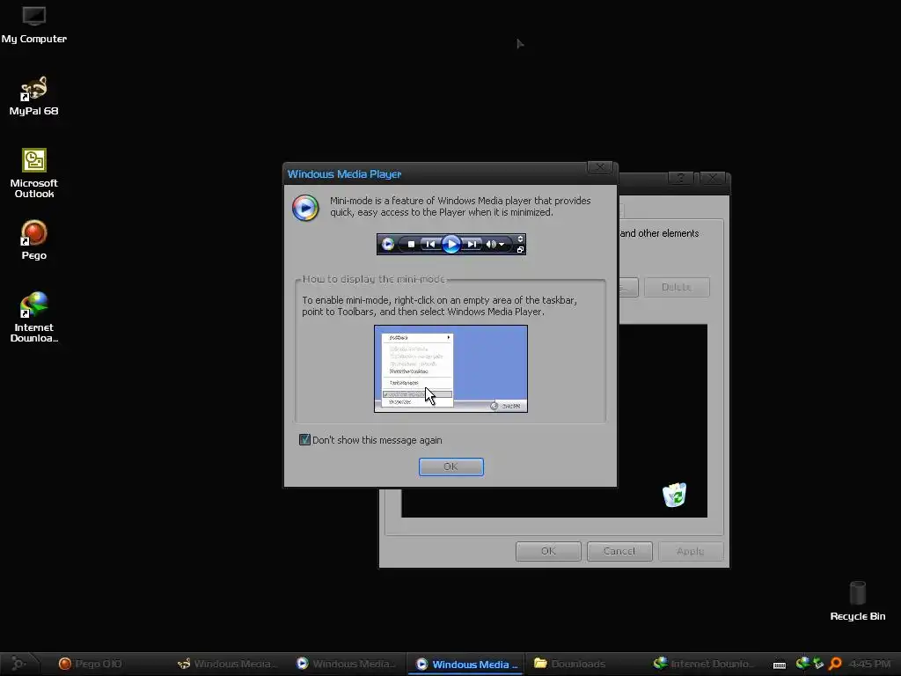This screenshot has height=676, width=901.
Task: Launch the MyPal 68 browser shortcut
Action: pyautogui.click(x=34, y=97)
